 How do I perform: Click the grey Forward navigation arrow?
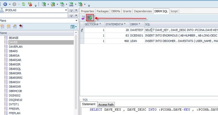point(14,4)
